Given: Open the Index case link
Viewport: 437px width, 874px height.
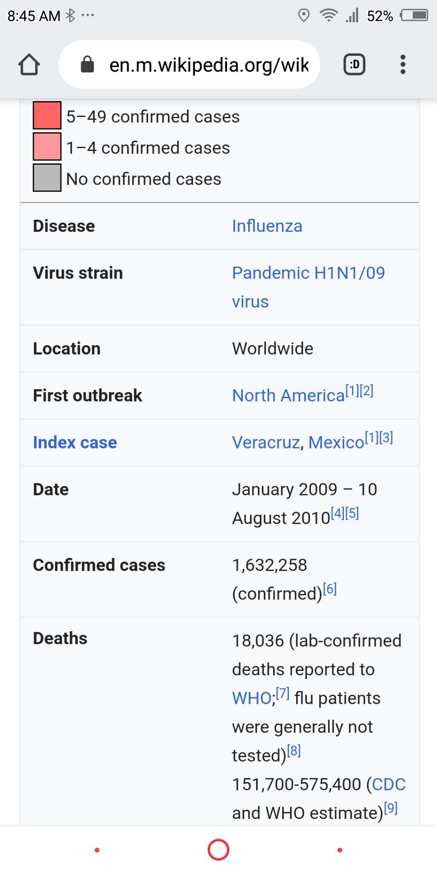Looking at the screenshot, I should pos(75,443).
